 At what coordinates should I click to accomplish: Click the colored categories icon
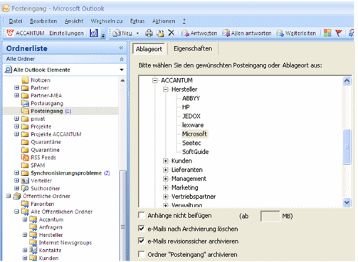click(327, 33)
